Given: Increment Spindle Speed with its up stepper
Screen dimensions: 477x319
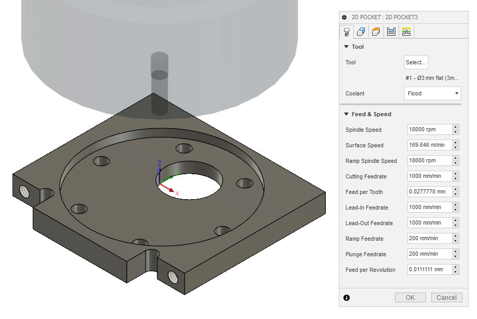Looking at the screenshot, I should coord(455,127).
